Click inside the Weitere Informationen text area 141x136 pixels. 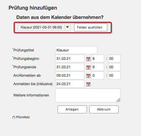click(x=88, y=95)
